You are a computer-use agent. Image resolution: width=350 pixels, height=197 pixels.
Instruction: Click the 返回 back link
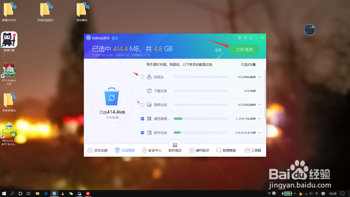click(218, 50)
